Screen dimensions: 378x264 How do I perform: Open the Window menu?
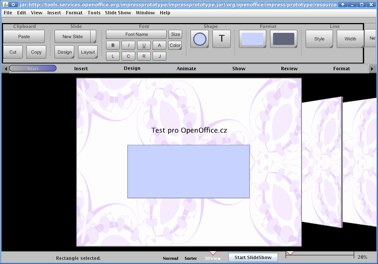[145, 13]
